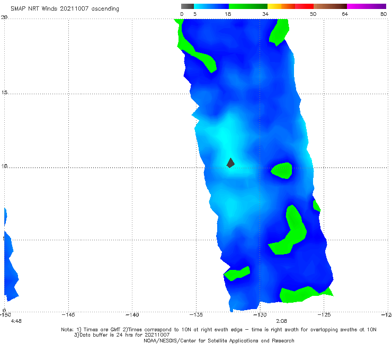Viewport: 392px width, 344px height.
Task: Click the title 'SMAP NRT Winds 20211007 ascending'
Action: point(65,9)
